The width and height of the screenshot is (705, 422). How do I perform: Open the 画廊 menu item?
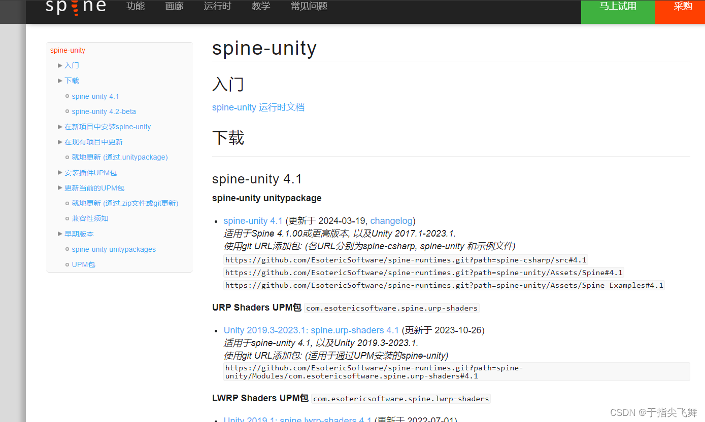click(x=174, y=6)
